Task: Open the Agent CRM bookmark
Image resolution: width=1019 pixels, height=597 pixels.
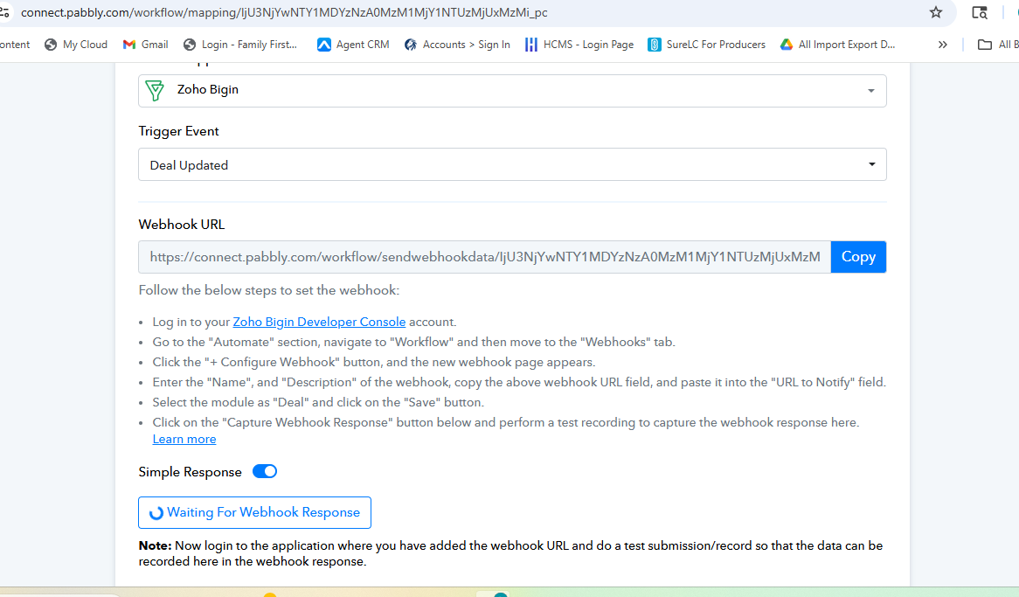Action: [x=354, y=45]
